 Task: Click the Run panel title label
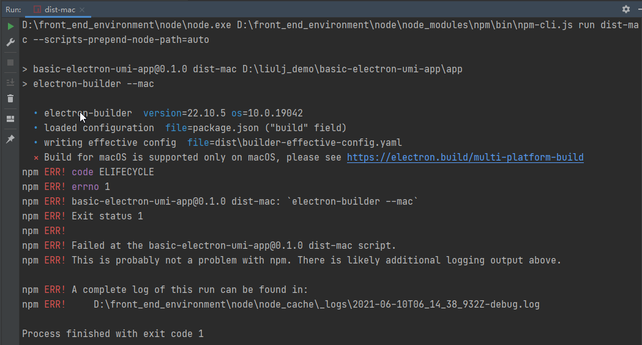(13, 10)
